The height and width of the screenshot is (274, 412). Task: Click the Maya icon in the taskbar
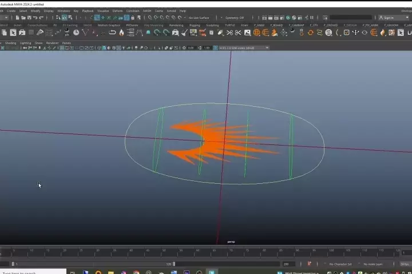[x=212, y=272]
